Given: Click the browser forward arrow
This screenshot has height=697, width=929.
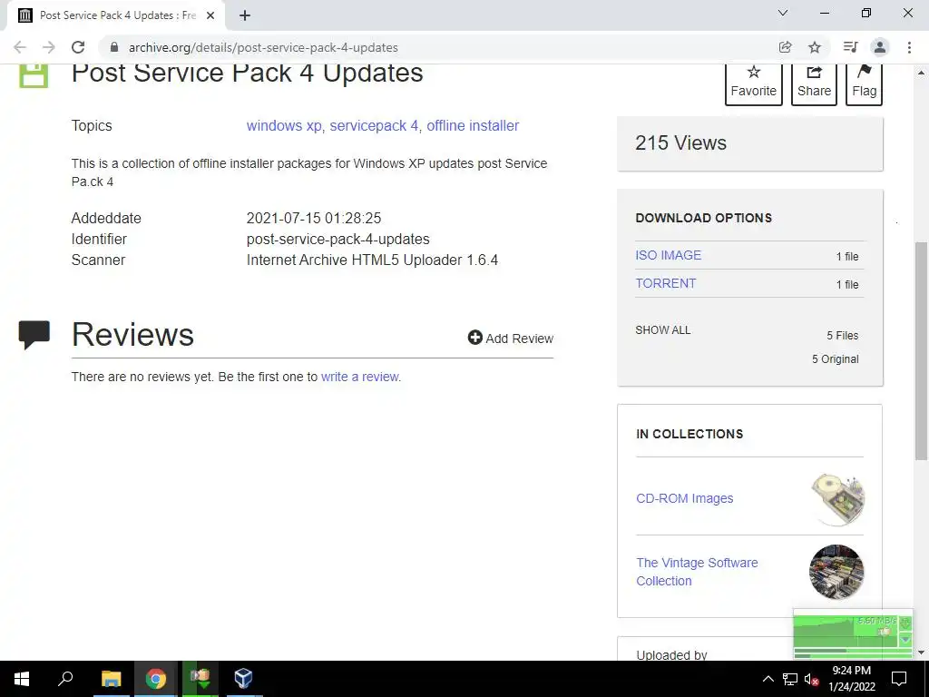Looking at the screenshot, I should [x=49, y=47].
